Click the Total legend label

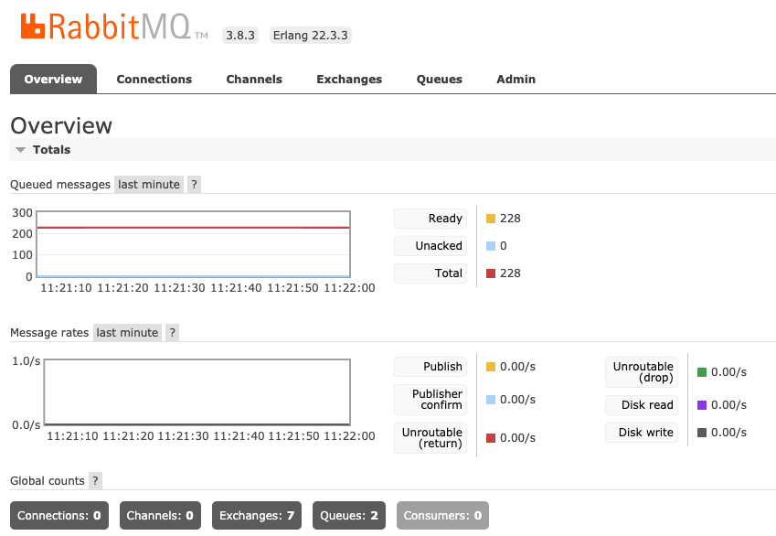coord(431,273)
